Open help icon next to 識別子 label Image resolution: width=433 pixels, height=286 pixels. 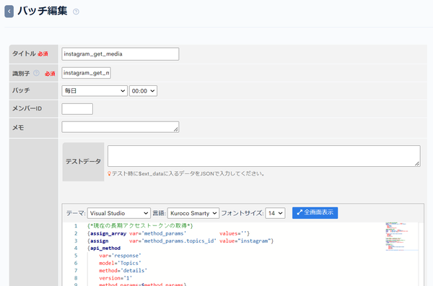(x=37, y=73)
